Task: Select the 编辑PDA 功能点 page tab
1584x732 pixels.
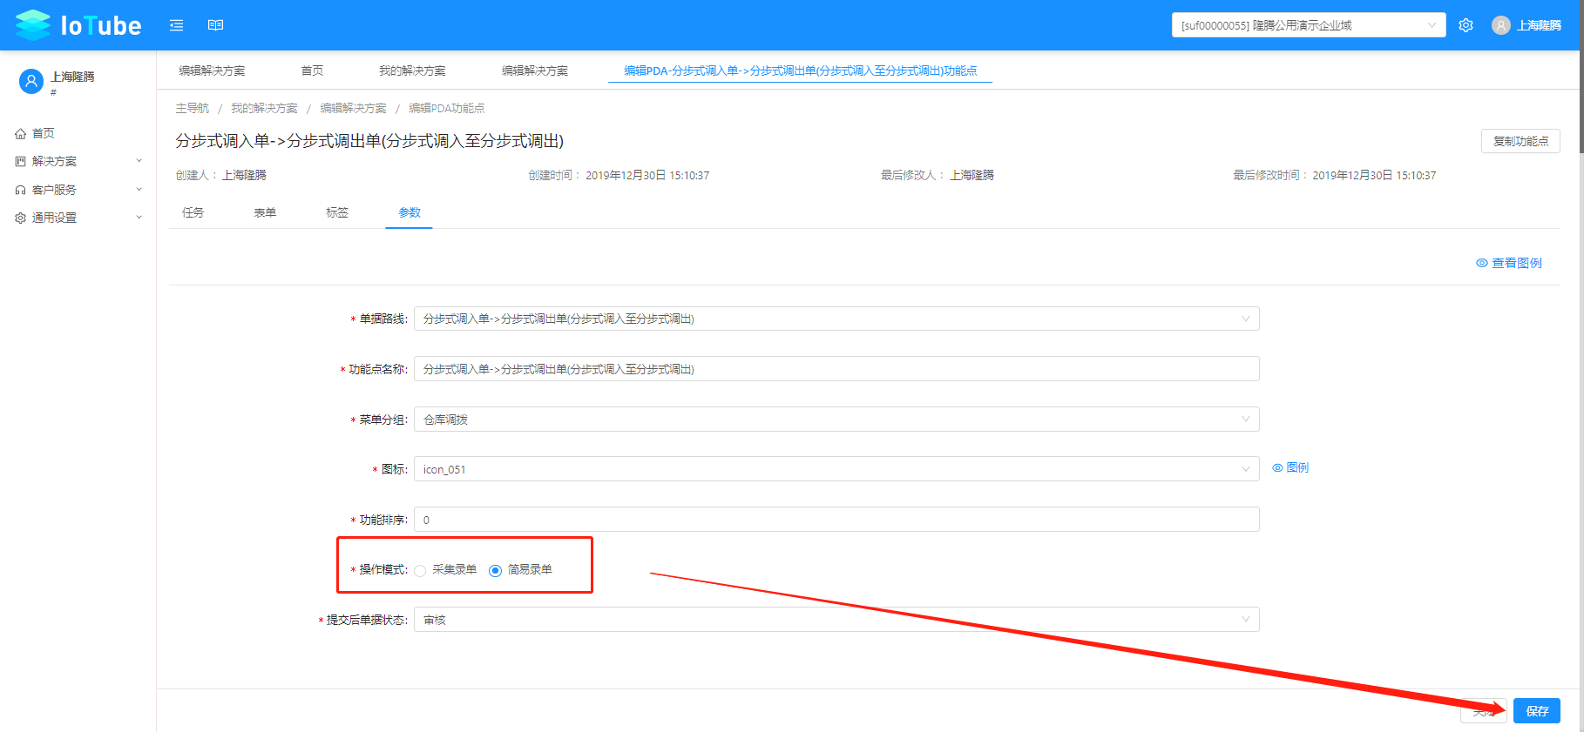Action: (801, 71)
